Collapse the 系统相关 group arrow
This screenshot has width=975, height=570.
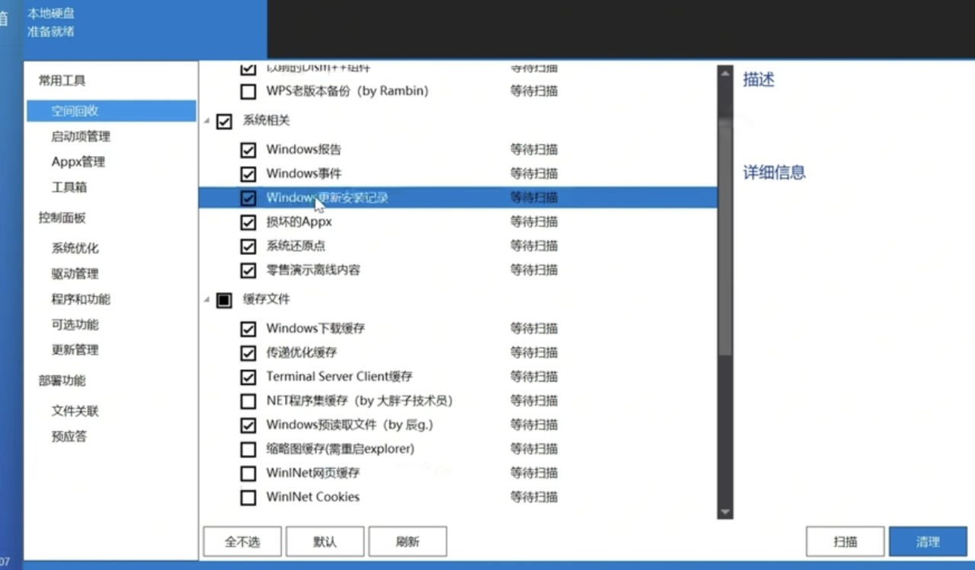coord(206,121)
